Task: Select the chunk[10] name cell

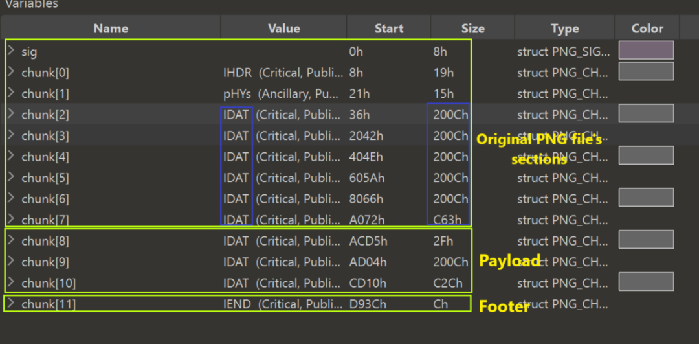Action: [x=48, y=283]
